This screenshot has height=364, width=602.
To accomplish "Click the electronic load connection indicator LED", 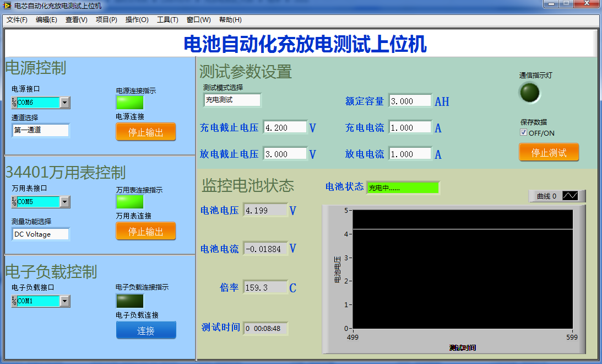I will (x=129, y=301).
